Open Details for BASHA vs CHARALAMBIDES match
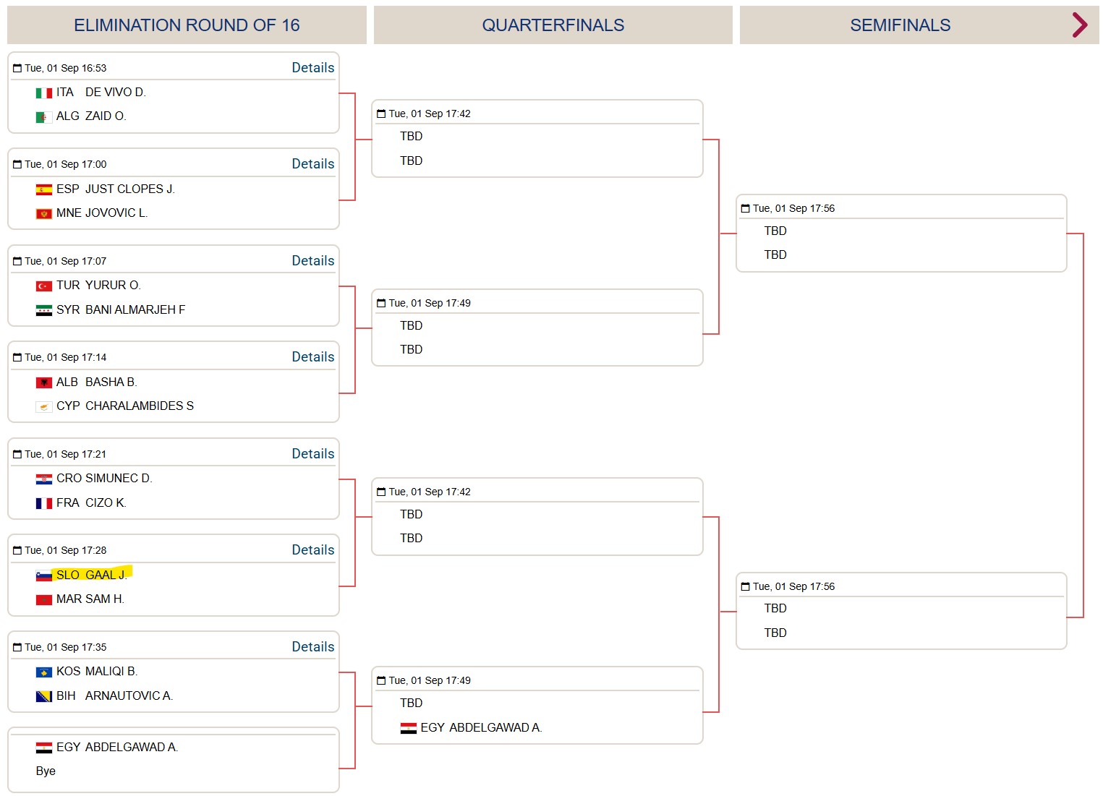This screenshot has height=796, width=1103. (x=313, y=356)
